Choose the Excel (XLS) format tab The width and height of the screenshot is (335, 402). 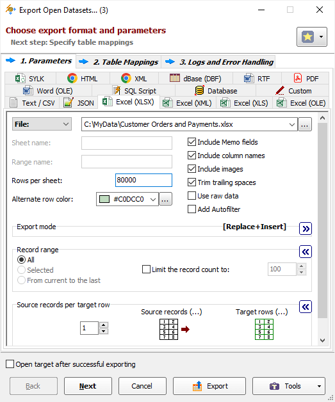(x=244, y=103)
